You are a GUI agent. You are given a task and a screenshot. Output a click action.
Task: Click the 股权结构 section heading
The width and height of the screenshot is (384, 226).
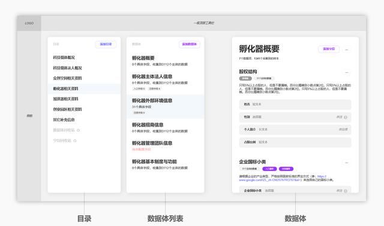tap(248, 72)
